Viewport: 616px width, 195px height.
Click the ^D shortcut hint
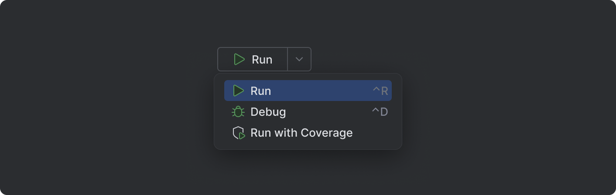tap(380, 112)
